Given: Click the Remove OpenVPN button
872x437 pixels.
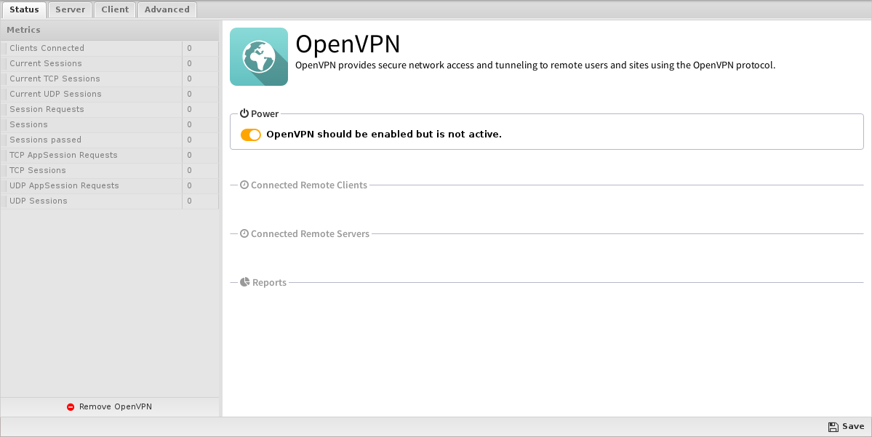Looking at the screenshot, I should click(x=110, y=407).
